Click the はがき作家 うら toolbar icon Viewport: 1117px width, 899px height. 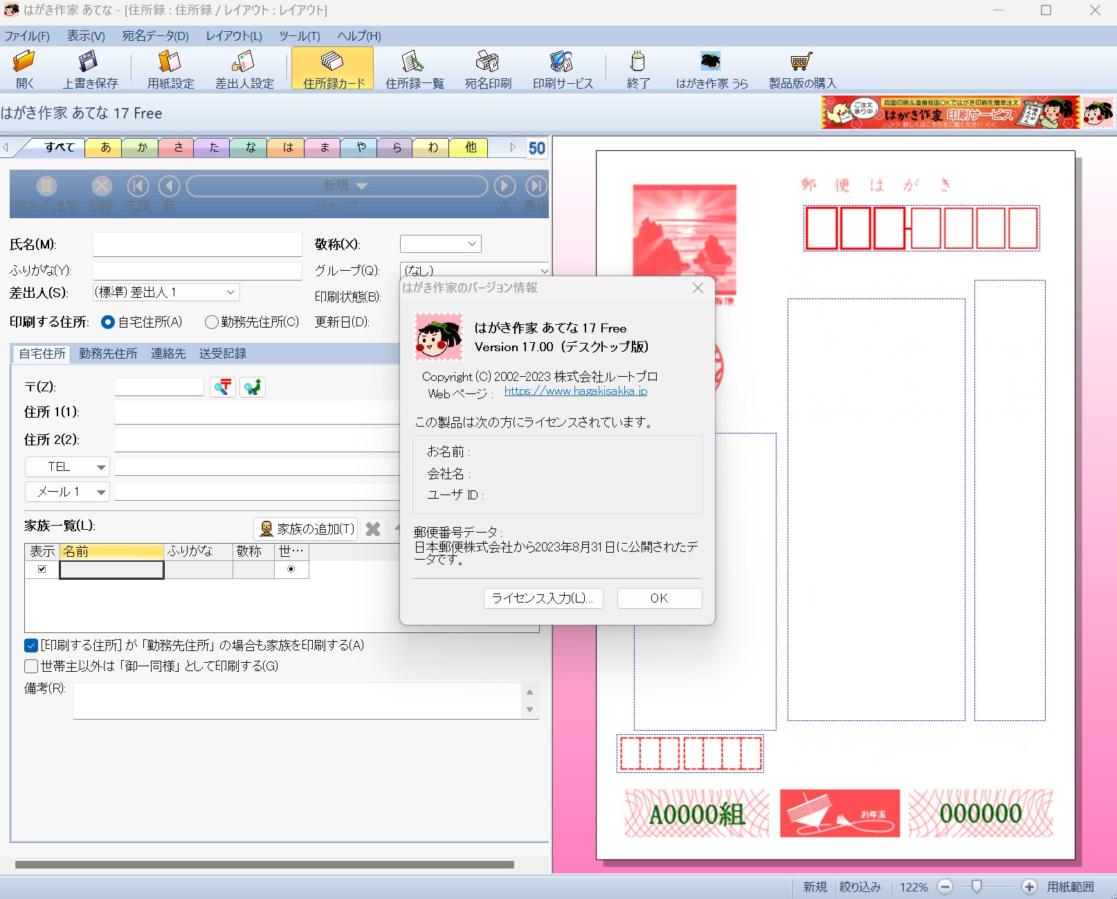click(x=710, y=69)
